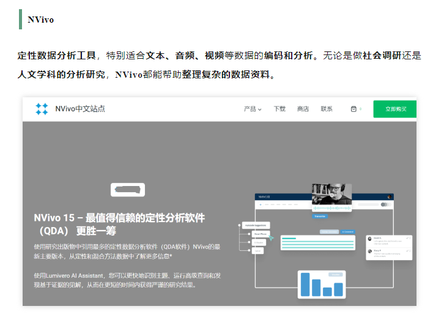Click the NVivo four-star logo icon
Viewport: 444px width, 320px height.
(42, 109)
